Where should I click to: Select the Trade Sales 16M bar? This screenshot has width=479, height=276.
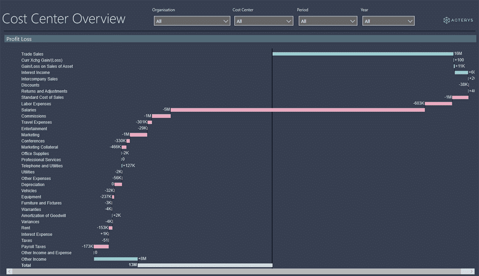(363, 54)
